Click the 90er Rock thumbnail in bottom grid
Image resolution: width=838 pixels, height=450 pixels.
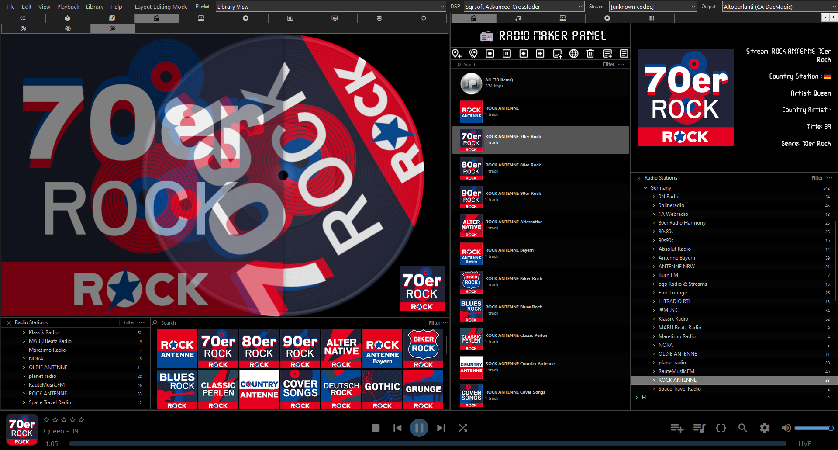[x=300, y=349]
